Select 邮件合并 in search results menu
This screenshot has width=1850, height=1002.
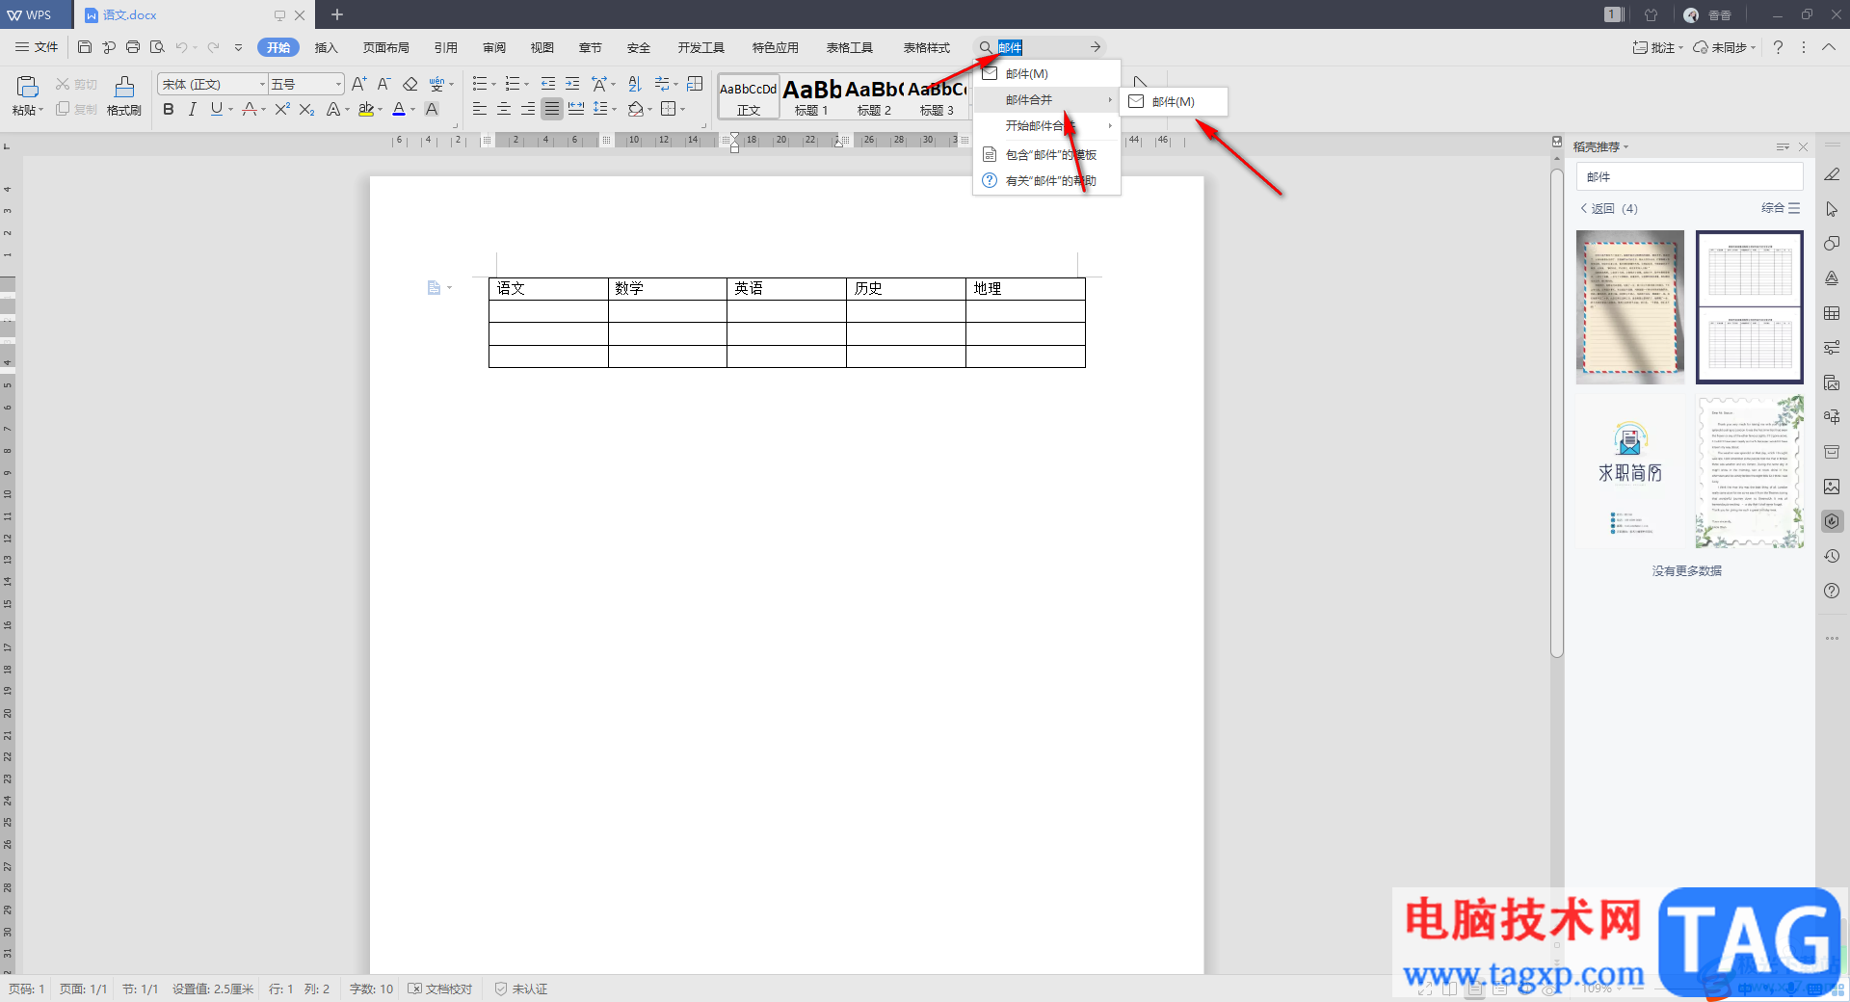tap(1046, 100)
